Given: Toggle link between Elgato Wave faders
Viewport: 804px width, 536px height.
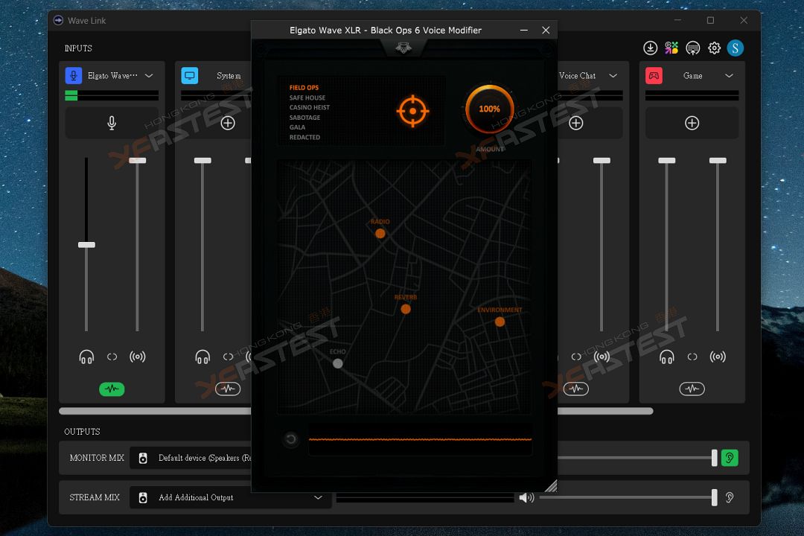Looking at the screenshot, I should pos(112,357).
